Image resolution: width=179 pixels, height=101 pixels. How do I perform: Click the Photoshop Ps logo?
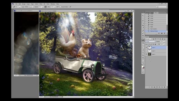pos(13,4)
